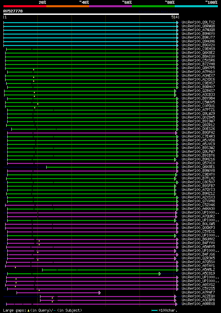
Task: Select the UniRef100_C5WUV5 label
Action: (x=198, y=102)
